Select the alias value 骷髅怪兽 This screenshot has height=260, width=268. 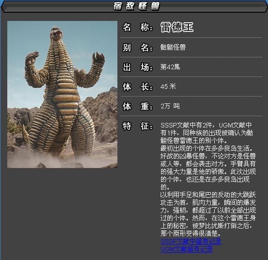(173, 47)
